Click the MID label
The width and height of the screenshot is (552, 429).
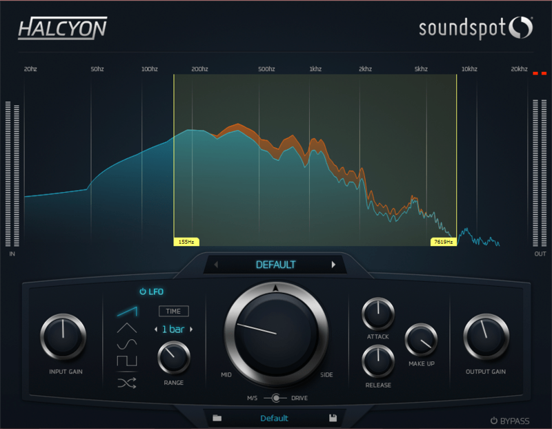tap(226, 374)
